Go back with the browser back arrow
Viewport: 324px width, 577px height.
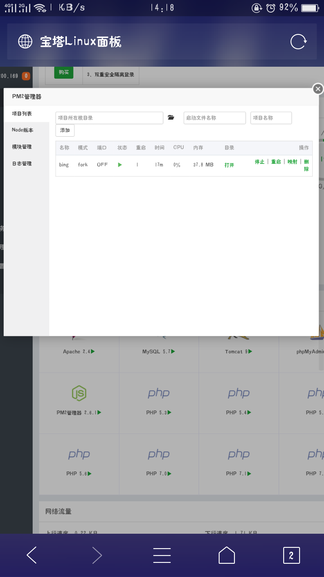point(32,555)
